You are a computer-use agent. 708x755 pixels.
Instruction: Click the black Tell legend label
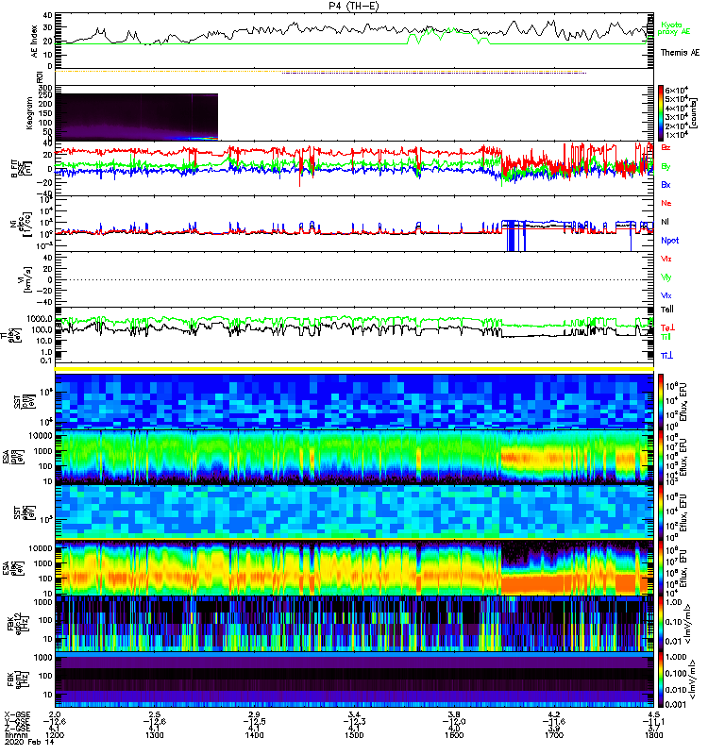pyautogui.click(x=667, y=310)
